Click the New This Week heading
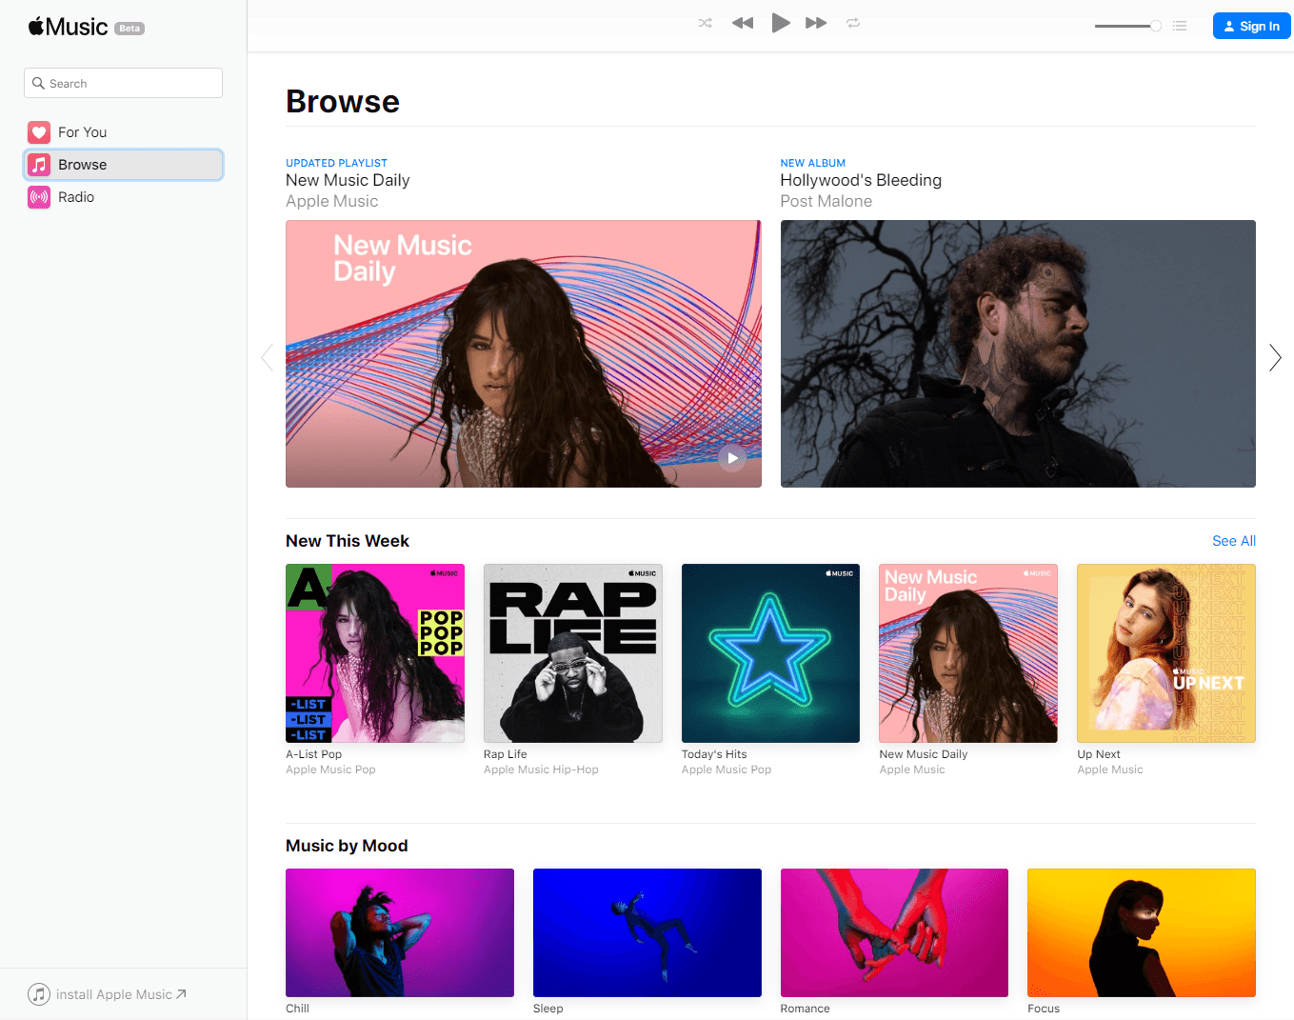This screenshot has width=1294, height=1020. 348,541
